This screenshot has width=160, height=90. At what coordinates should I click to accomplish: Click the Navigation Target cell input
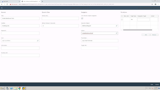pyautogui.click(x=143, y=19)
